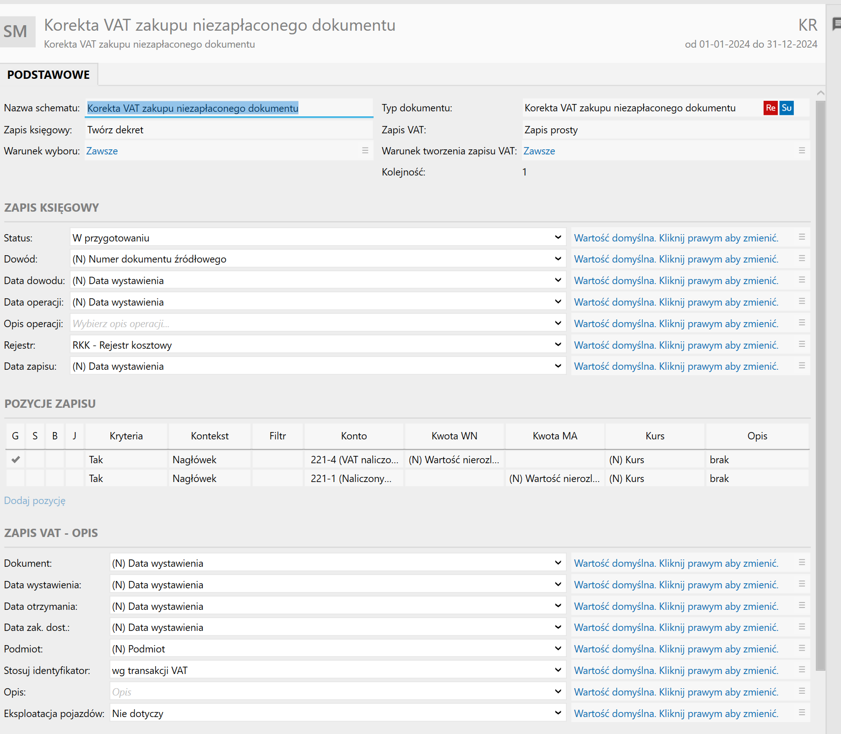Image resolution: width=841 pixels, height=734 pixels.
Task: Click the red Re badge icon
Action: coord(770,108)
